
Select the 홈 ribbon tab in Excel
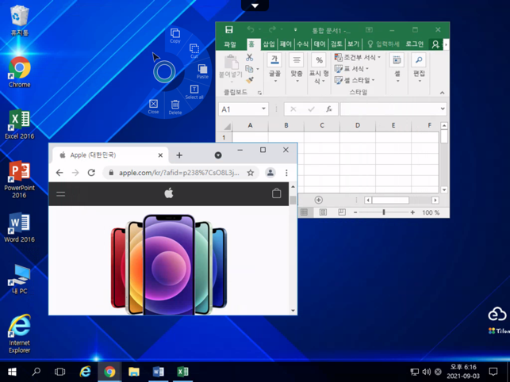coord(252,44)
